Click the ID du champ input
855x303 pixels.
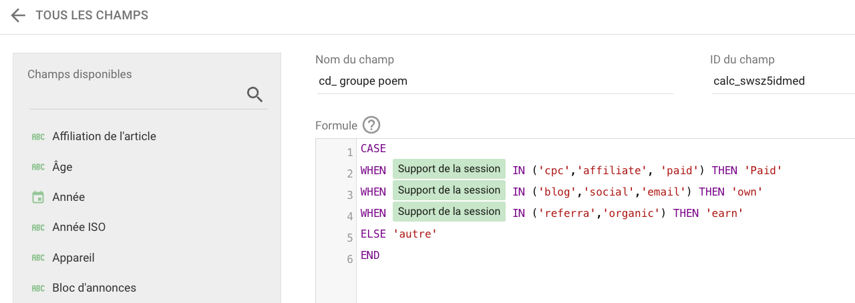pyautogui.click(x=783, y=81)
